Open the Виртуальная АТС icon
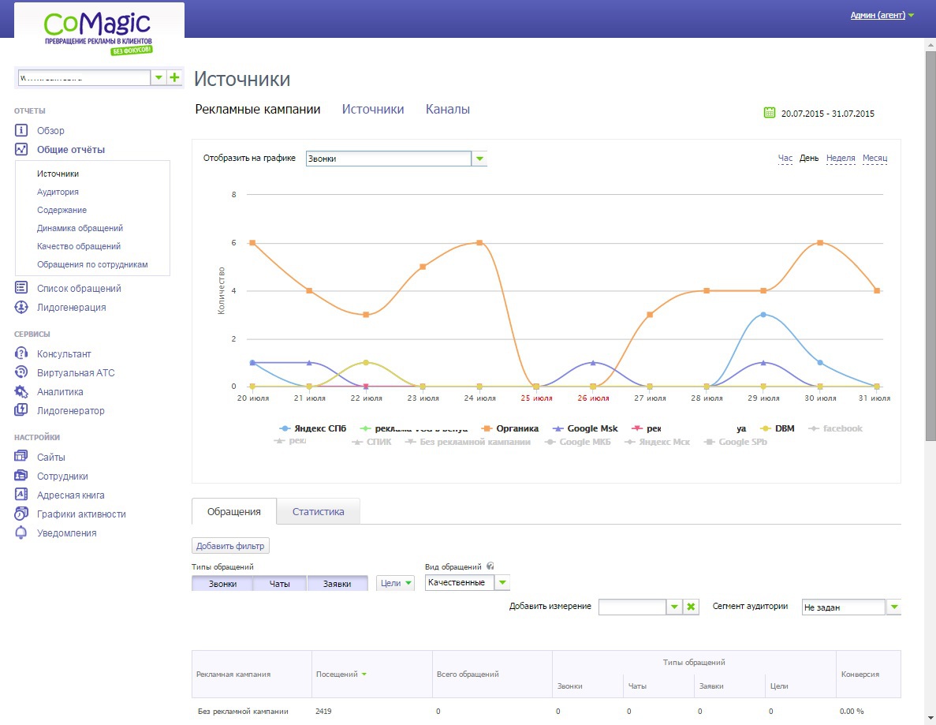The height and width of the screenshot is (725, 936). [x=21, y=372]
